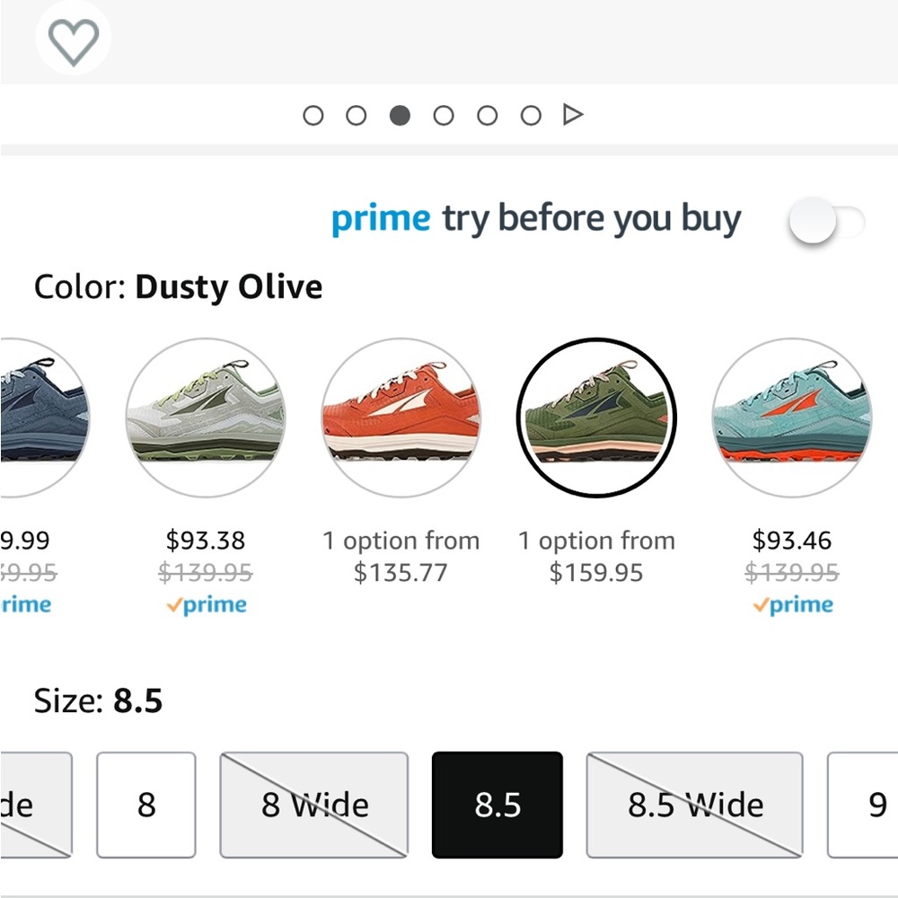898x898 pixels.
Task: Select the 8.5 Wide size option
Action: tap(695, 805)
